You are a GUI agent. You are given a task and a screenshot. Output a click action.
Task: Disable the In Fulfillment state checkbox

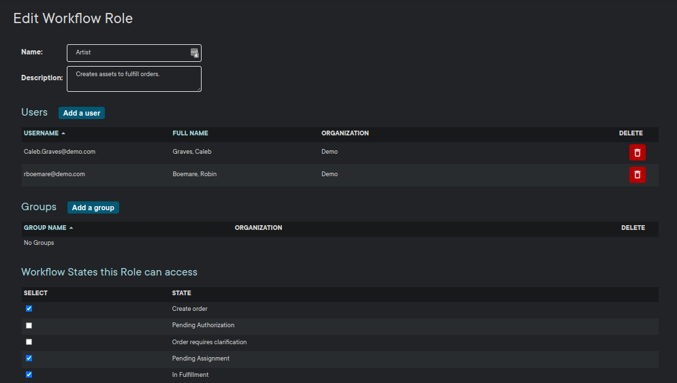pyautogui.click(x=29, y=374)
